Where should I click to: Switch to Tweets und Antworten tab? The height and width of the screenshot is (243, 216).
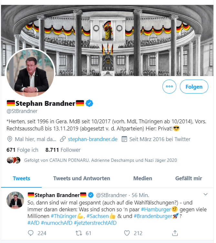point(81,178)
